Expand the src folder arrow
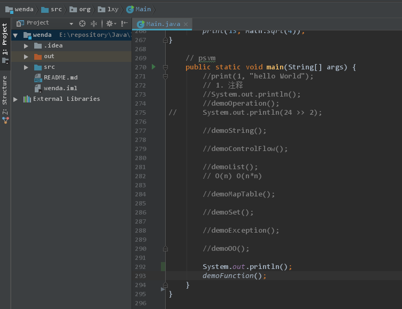 coord(26,67)
